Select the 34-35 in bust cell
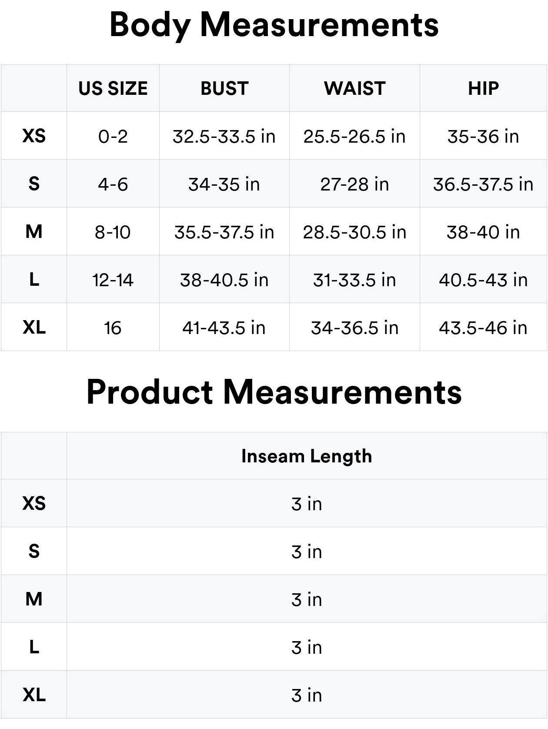The height and width of the screenshot is (729, 548). (x=224, y=184)
